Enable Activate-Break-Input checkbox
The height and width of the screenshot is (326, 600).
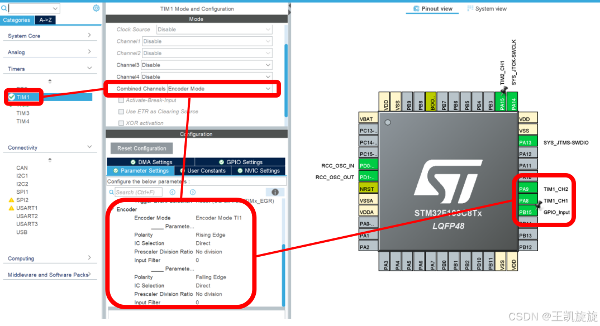click(x=121, y=100)
